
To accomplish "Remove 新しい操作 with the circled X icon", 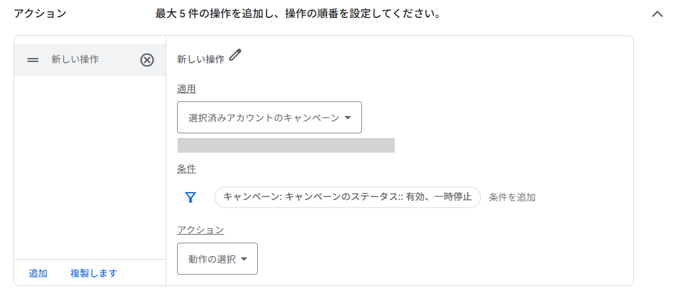I will [x=147, y=60].
